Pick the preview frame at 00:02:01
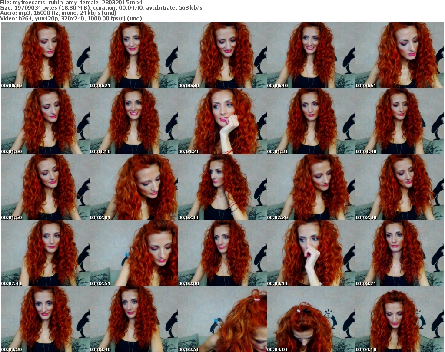The width and height of the screenshot is (445, 352). [x=134, y=187]
